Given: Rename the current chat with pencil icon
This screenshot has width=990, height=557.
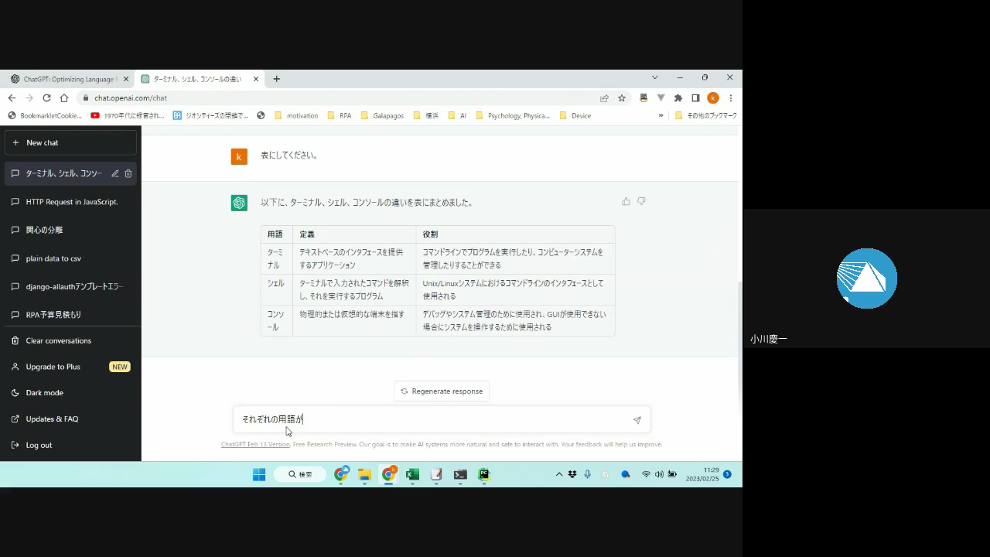Looking at the screenshot, I should tap(115, 173).
